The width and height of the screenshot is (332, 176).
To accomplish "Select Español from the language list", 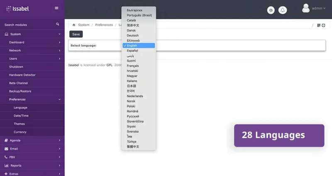I will [x=132, y=50].
